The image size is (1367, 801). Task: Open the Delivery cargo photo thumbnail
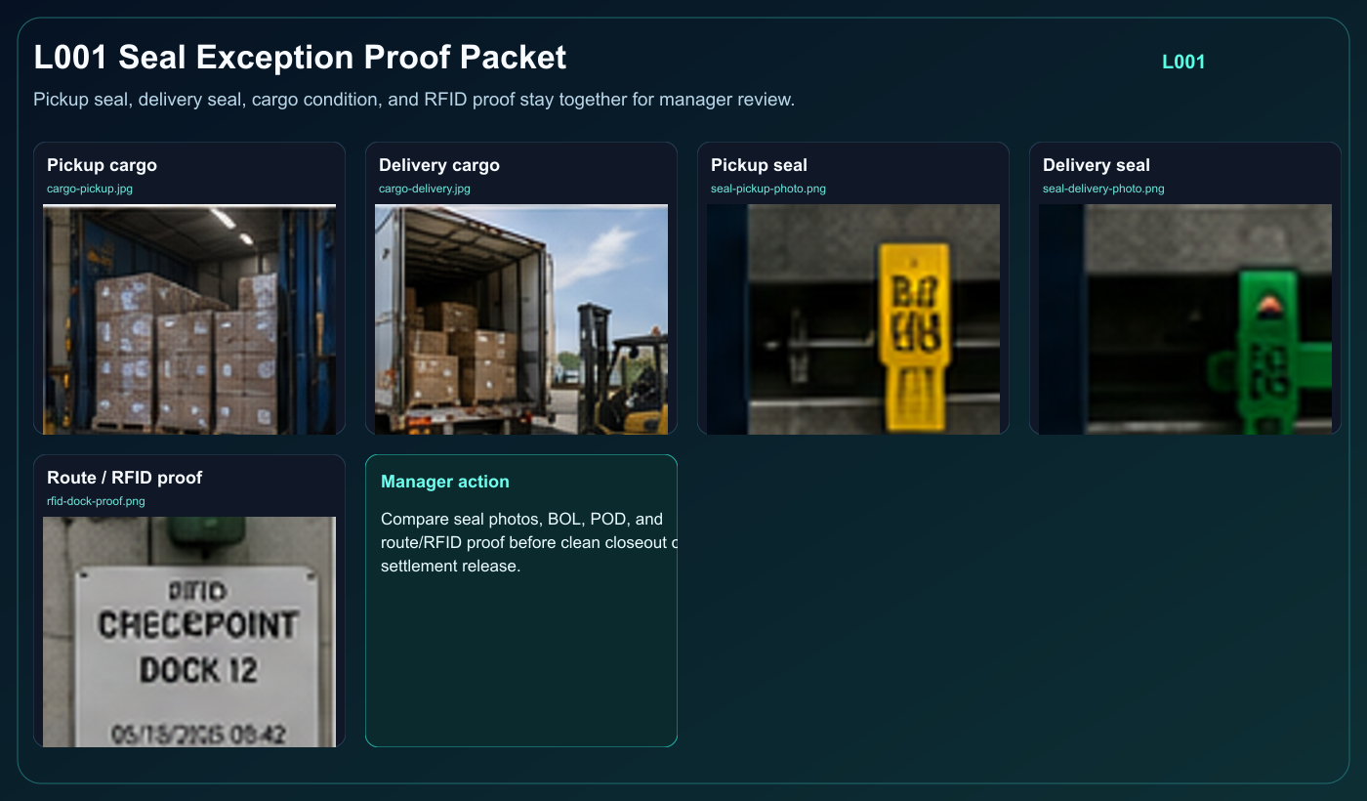click(x=521, y=319)
